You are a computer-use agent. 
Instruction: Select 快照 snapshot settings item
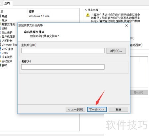(4, 29)
